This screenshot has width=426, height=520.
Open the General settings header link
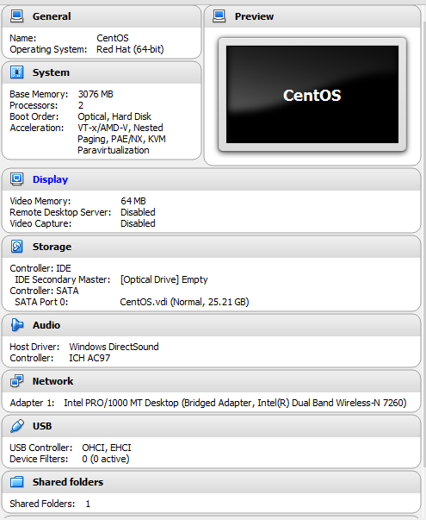tap(52, 16)
